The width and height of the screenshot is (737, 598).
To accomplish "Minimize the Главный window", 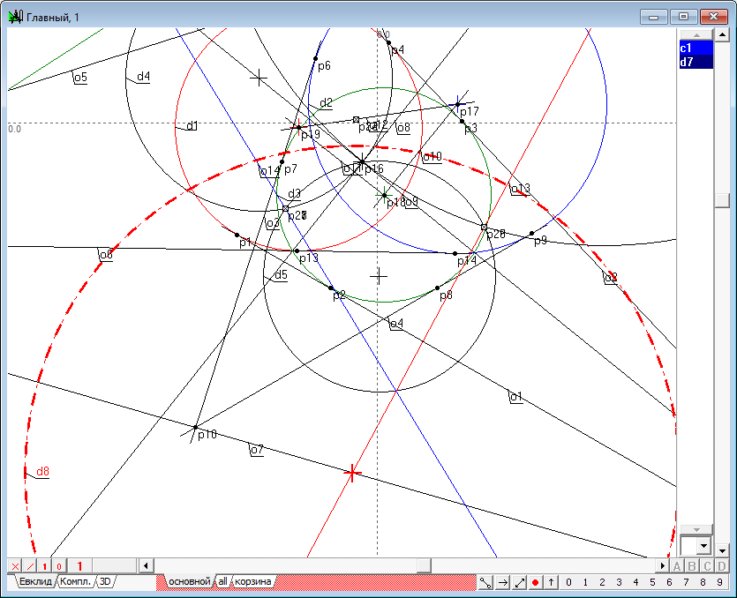I will click(653, 17).
